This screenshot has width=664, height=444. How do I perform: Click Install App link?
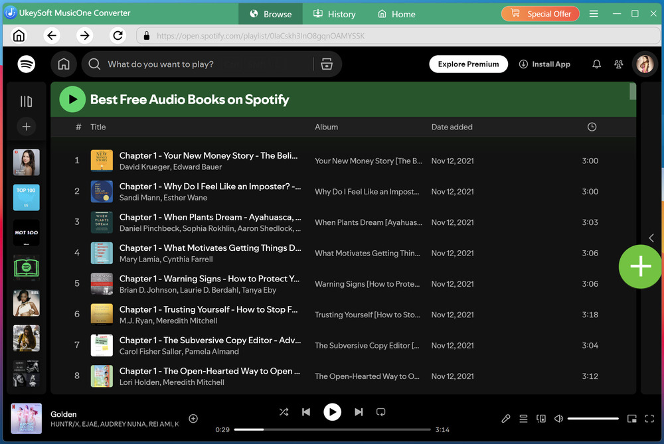[x=544, y=64]
